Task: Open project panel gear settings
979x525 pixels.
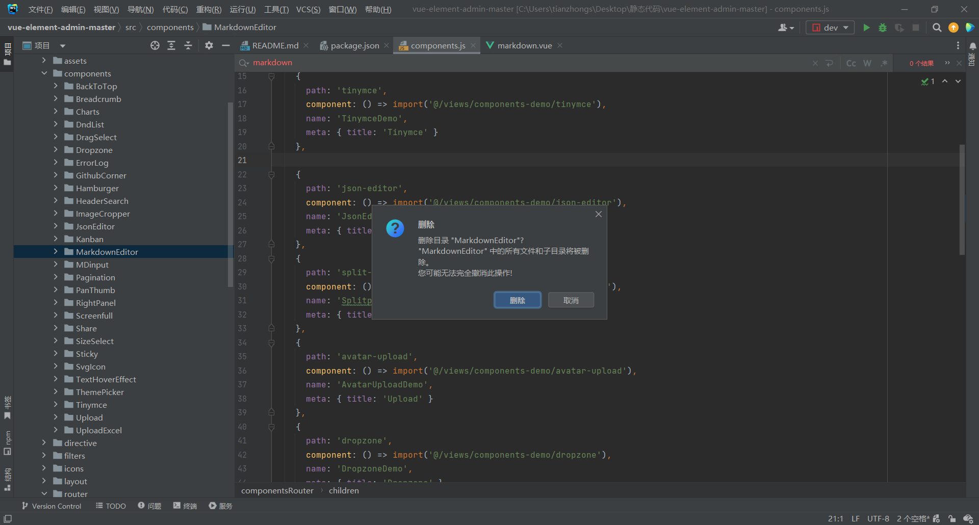Action: (209, 46)
